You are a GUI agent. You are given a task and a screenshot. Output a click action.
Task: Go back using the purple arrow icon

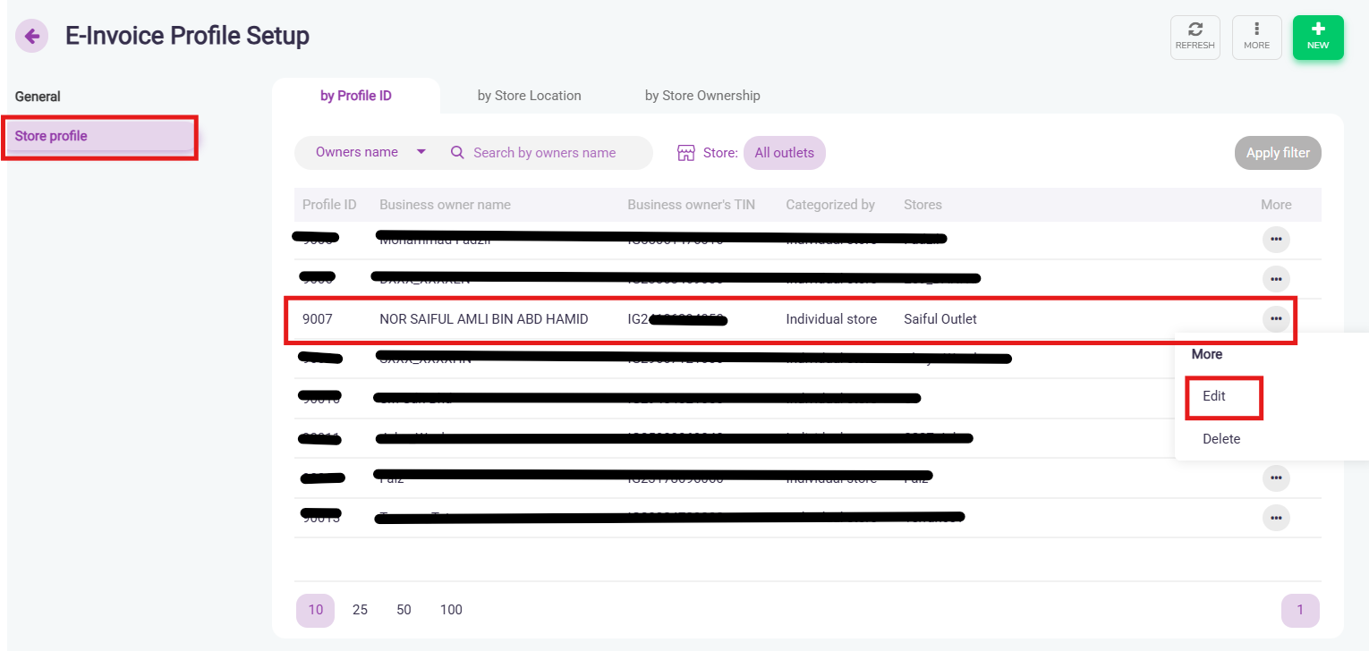(x=32, y=37)
